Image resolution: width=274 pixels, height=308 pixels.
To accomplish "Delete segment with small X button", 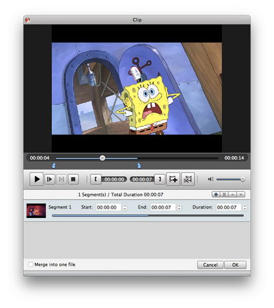I will pos(224,195).
